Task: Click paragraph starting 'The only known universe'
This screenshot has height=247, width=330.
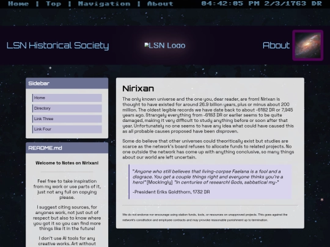Action: (x=208, y=115)
